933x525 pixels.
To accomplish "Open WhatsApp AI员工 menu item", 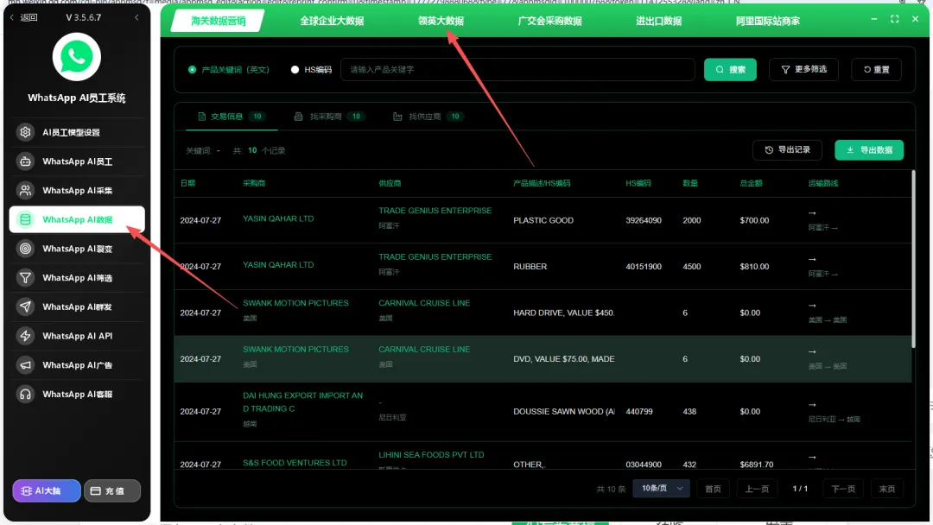I will (x=77, y=161).
